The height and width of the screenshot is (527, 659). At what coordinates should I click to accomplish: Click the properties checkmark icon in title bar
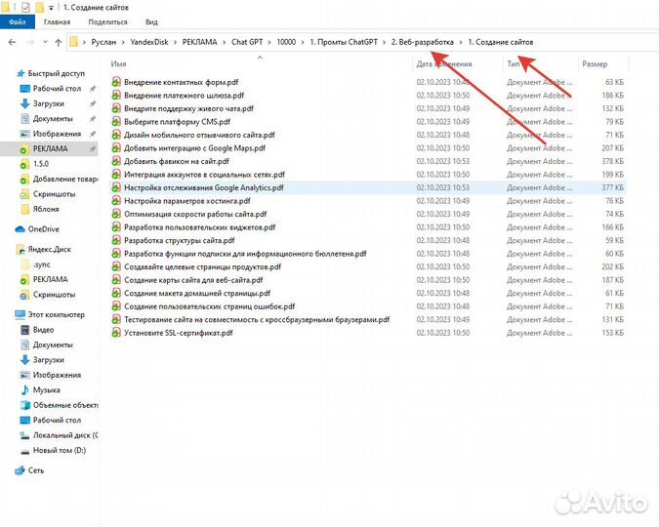25,7
